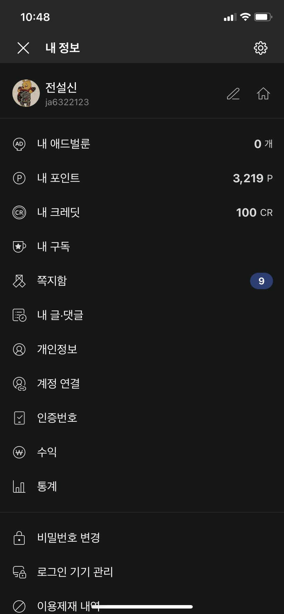
Task: Tap the bar chart 통계 icon
Action: [19, 487]
